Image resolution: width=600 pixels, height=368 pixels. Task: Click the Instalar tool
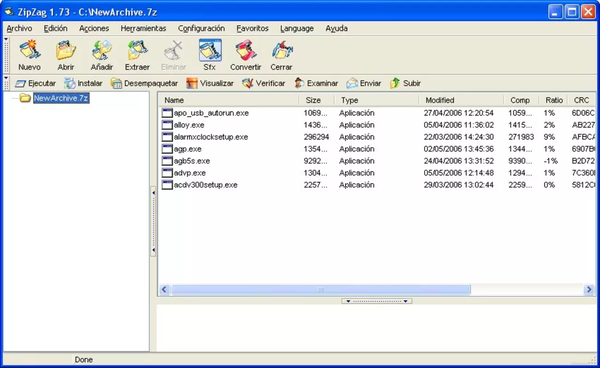[83, 83]
